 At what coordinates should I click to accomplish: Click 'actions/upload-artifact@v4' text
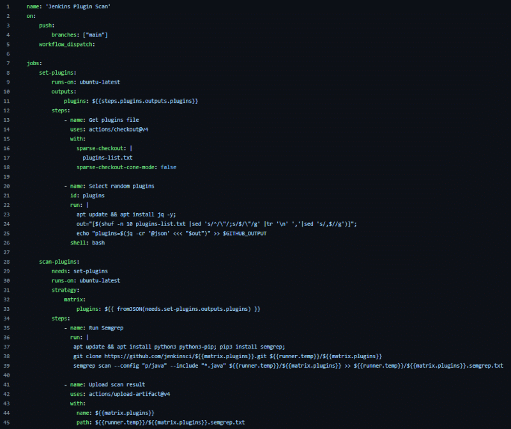[130, 394]
